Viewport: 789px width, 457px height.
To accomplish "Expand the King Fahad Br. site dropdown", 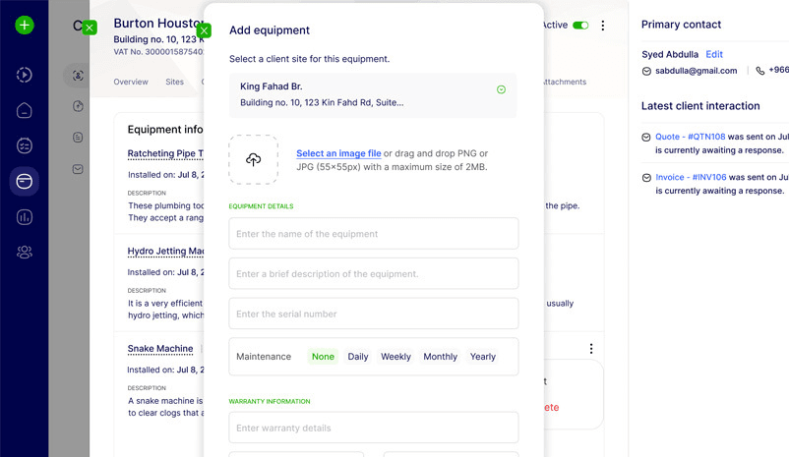I will (x=501, y=89).
